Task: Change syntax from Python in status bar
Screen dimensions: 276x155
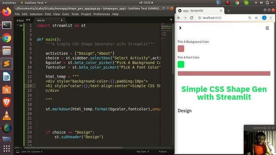Action: (163, 152)
